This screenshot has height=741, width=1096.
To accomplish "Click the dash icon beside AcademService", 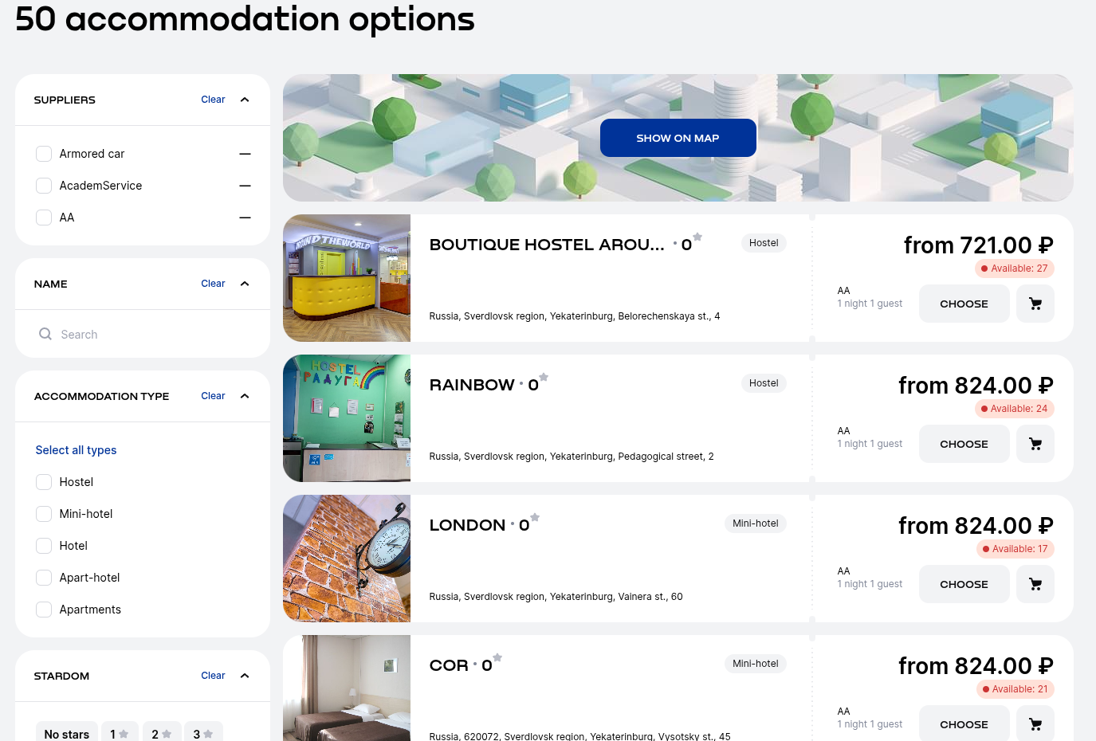I will coord(245,186).
